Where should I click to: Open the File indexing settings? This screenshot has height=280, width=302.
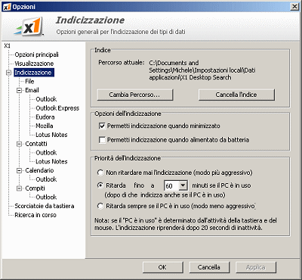pos(29,82)
